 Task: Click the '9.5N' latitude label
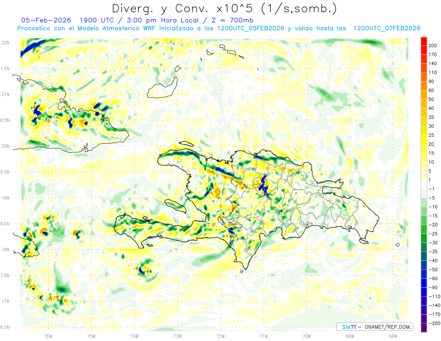5,172
